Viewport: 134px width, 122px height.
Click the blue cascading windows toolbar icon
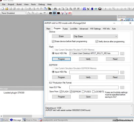tap(45, 9)
